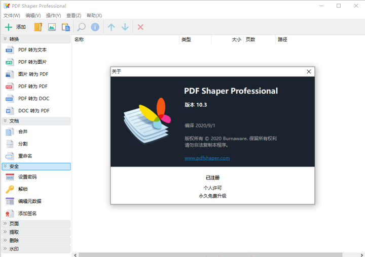Open the 查看(Z) menu
The height and width of the screenshot is (257, 365).
(74, 16)
